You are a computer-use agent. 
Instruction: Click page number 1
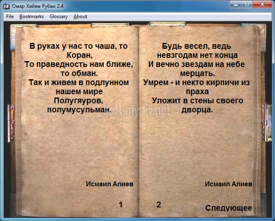(121, 204)
